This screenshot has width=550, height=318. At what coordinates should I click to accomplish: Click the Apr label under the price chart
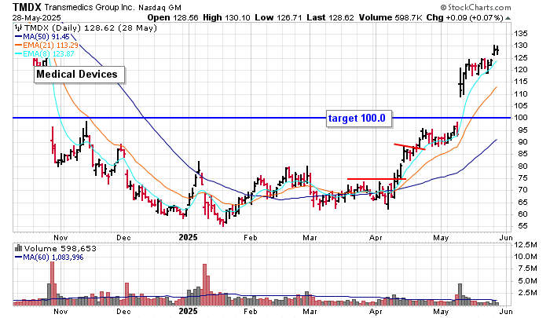click(x=376, y=238)
